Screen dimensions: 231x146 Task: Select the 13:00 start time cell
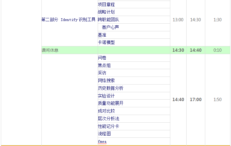pos(178,20)
